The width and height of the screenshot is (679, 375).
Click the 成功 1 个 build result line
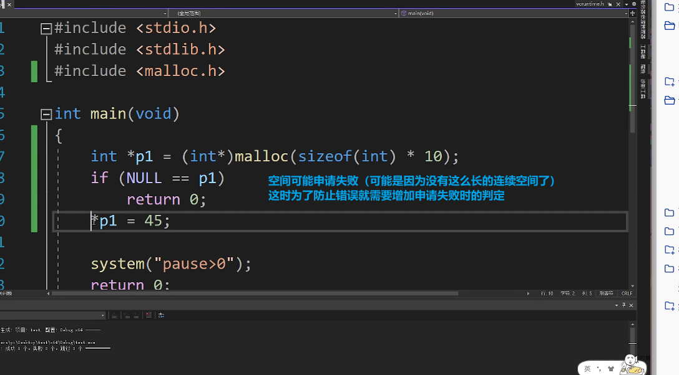click(x=55, y=349)
